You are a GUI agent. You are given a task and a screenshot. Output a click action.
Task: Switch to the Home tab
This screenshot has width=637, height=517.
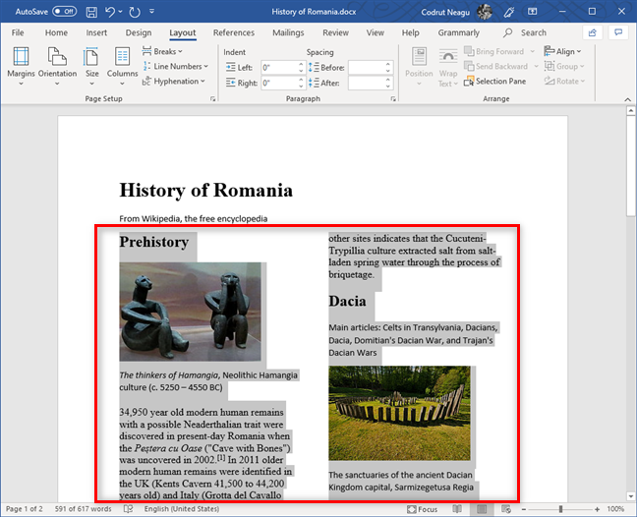(x=56, y=32)
